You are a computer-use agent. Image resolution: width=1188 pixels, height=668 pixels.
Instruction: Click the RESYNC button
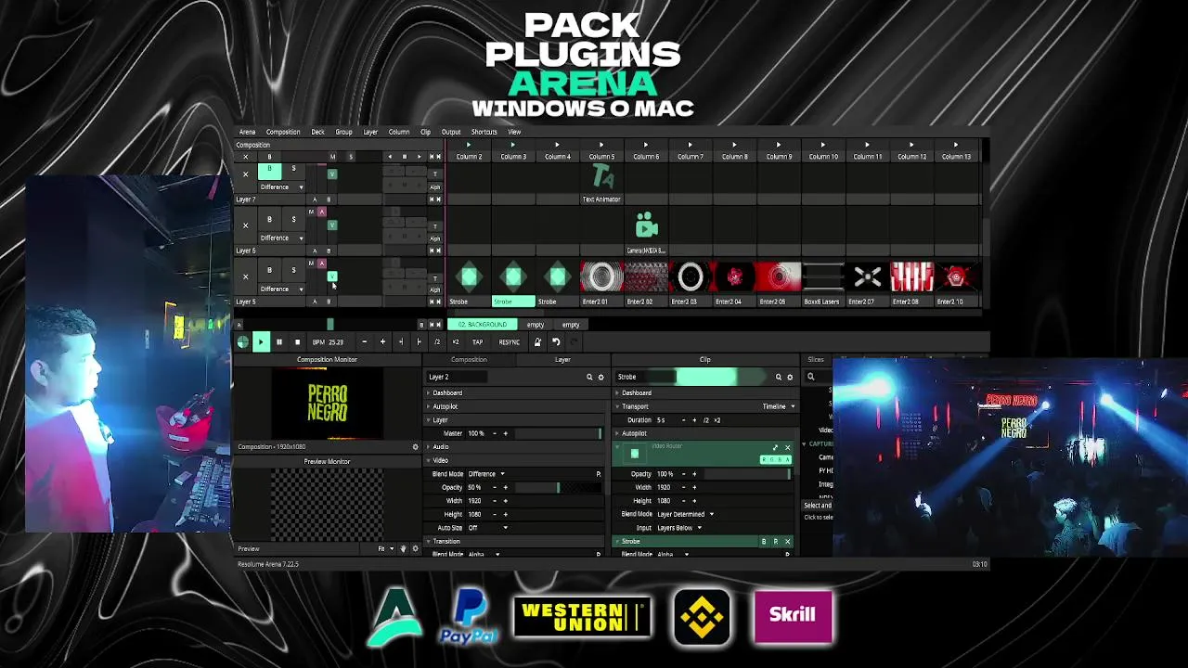(509, 342)
